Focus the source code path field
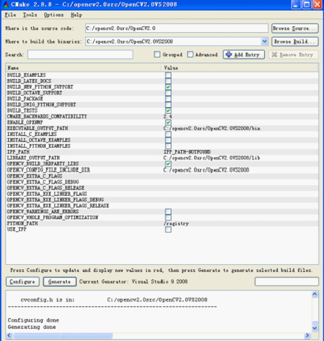The image size is (324, 341). (x=177, y=28)
